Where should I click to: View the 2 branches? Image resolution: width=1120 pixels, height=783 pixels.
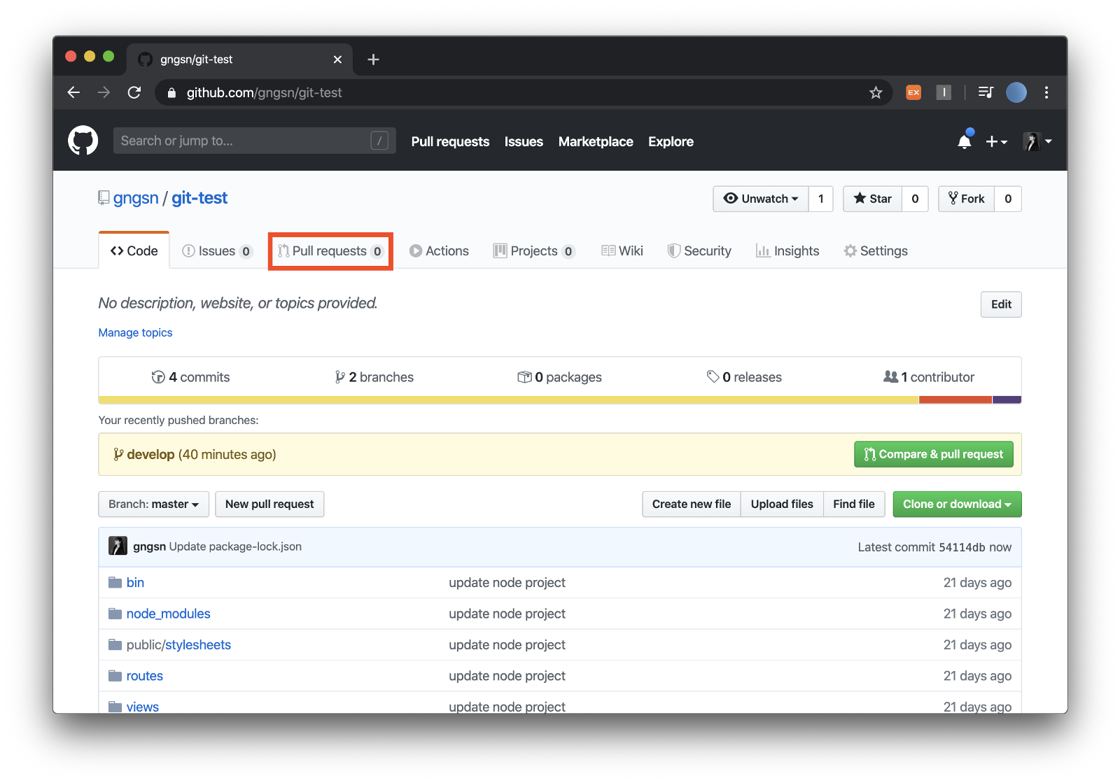[x=374, y=377]
